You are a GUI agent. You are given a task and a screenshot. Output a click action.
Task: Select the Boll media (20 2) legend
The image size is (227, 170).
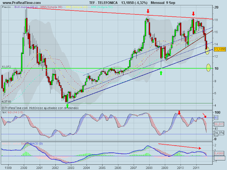pos(26,7)
